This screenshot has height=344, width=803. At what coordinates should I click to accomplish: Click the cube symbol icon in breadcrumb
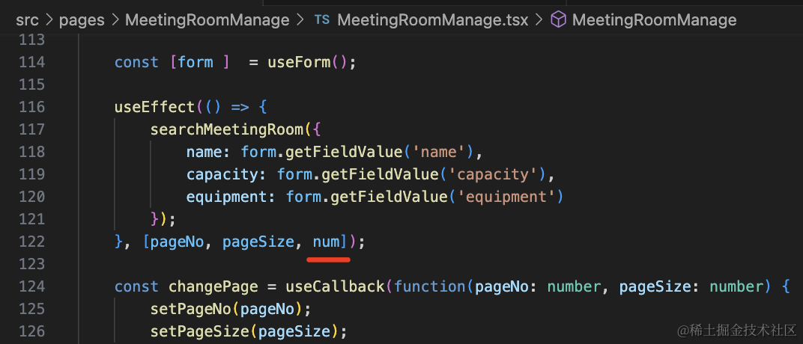[x=558, y=20]
